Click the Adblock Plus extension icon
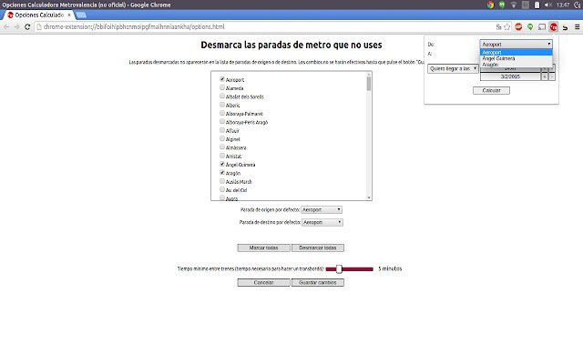 point(518,26)
